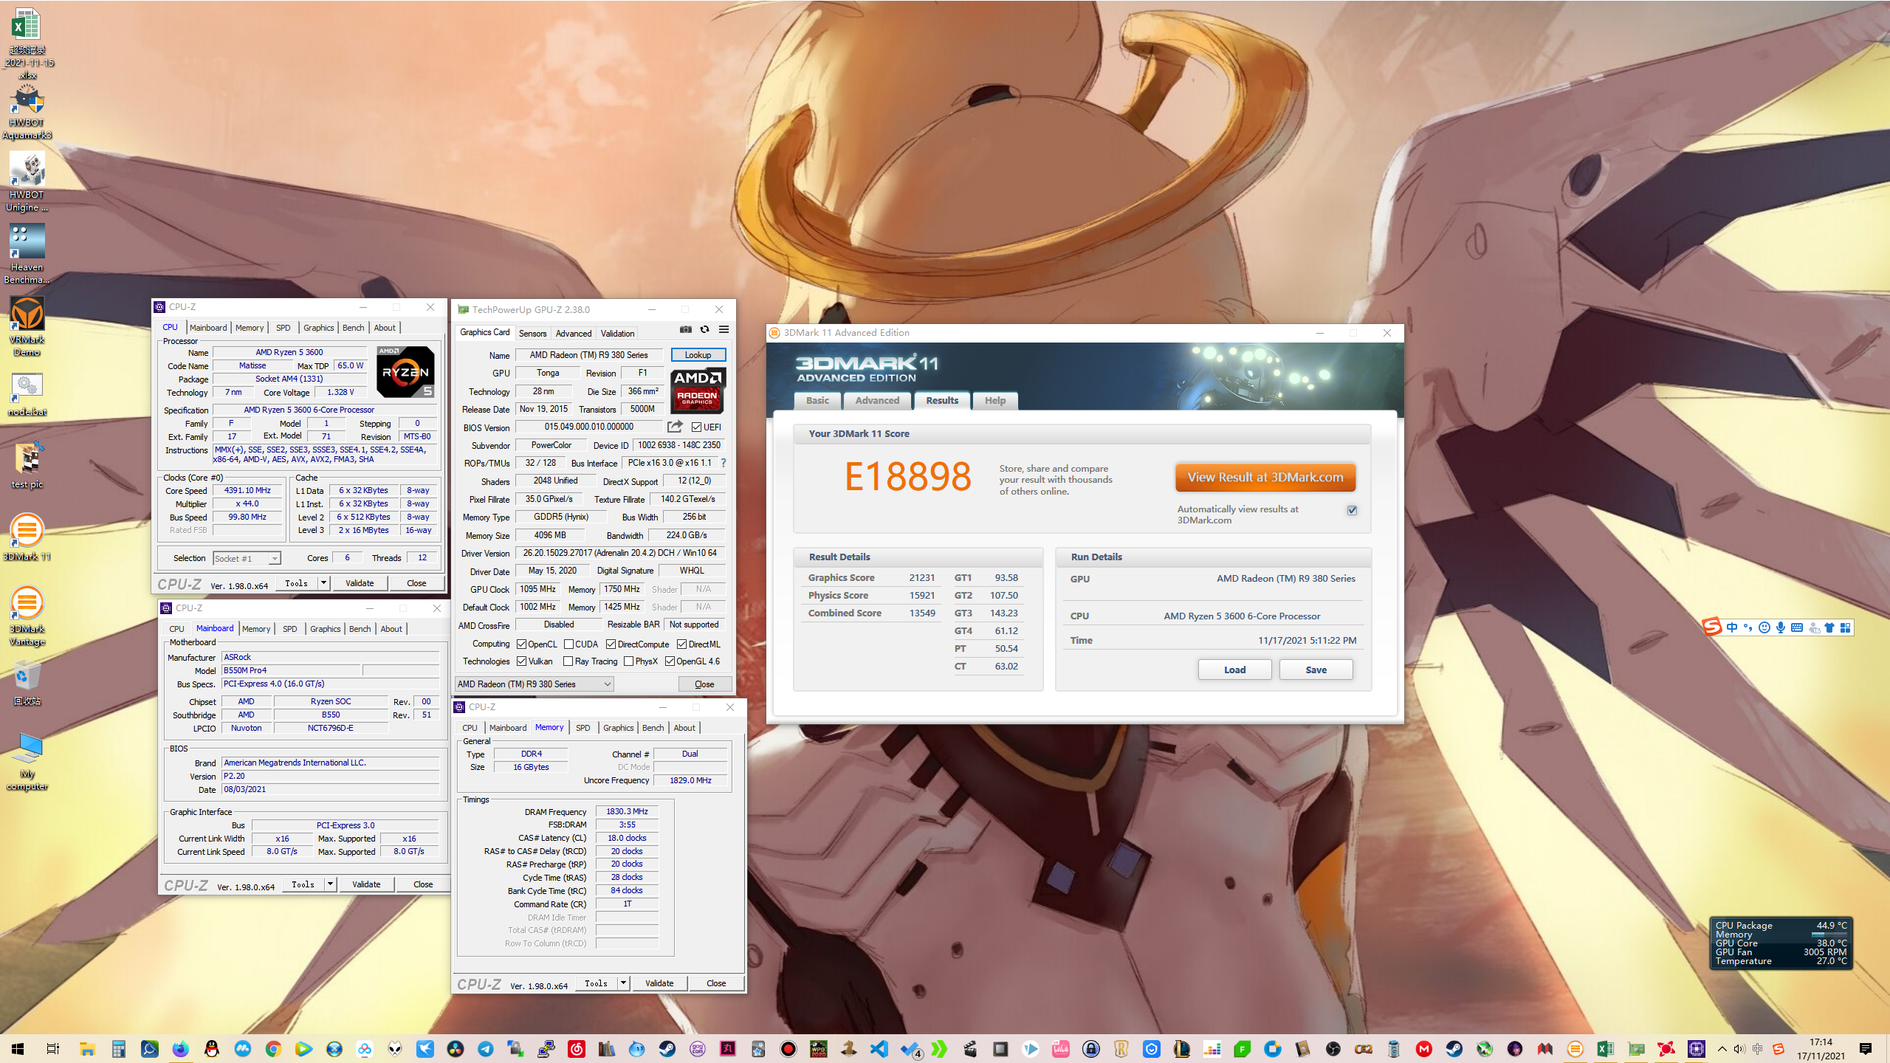Open Heaven Benchmark desktop shortcut
The width and height of the screenshot is (1890, 1063).
point(27,255)
